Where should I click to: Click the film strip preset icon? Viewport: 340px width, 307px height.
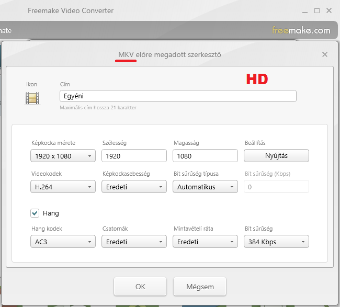click(x=32, y=98)
